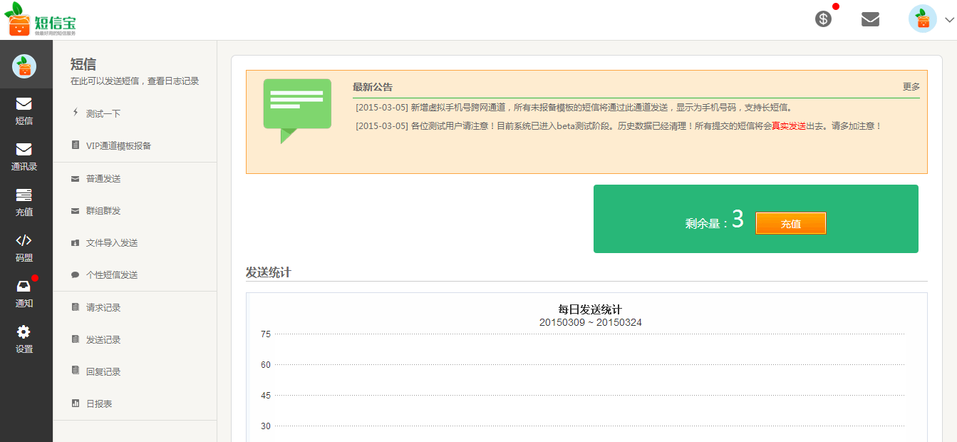The height and width of the screenshot is (442, 957).
Task: Click 更多 link in announcements
Action: point(911,86)
